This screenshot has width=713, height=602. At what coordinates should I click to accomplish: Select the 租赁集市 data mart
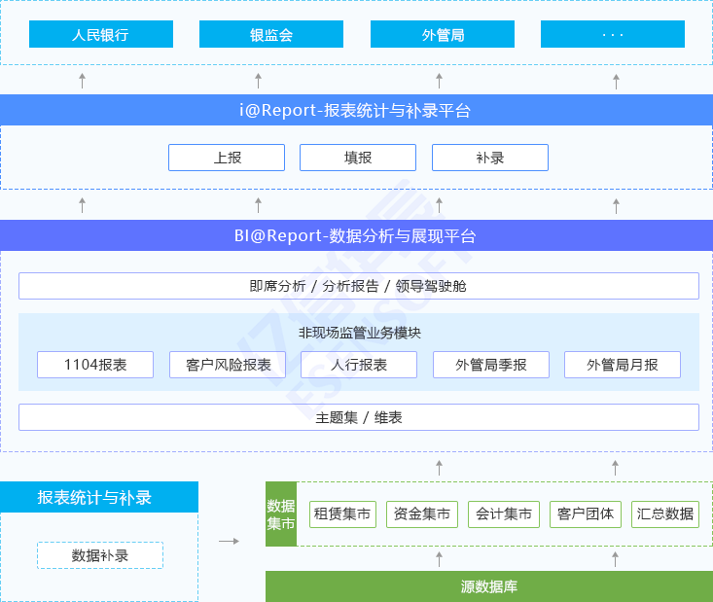point(340,513)
